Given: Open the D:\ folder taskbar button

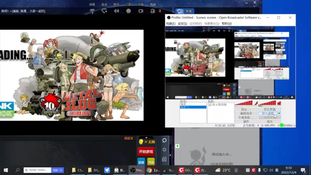Looking at the screenshot, I should point(94,170).
